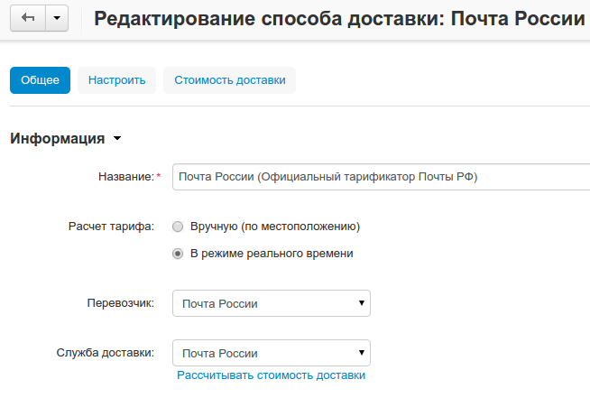Click the triangle caret next to Информация

pos(116,139)
